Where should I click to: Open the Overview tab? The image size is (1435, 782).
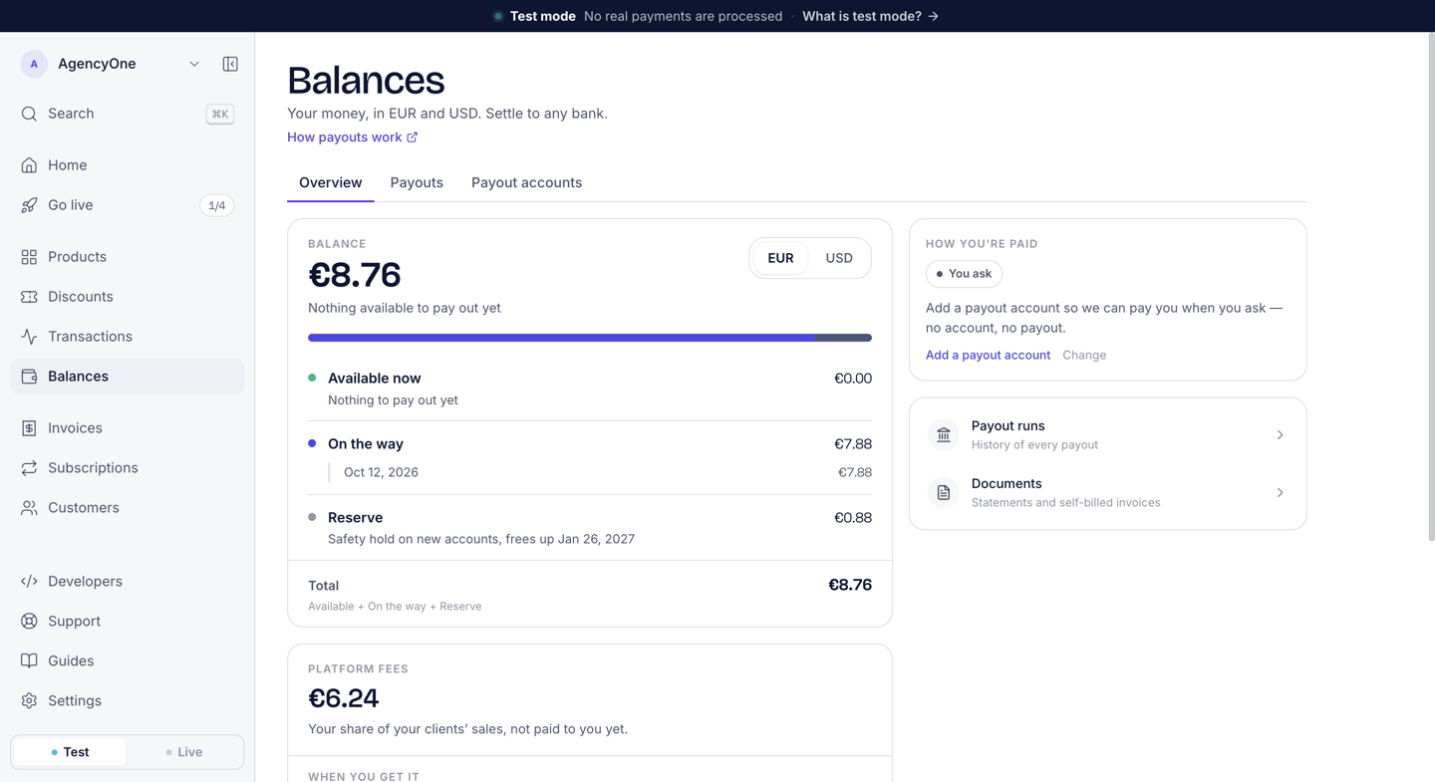coord(331,183)
